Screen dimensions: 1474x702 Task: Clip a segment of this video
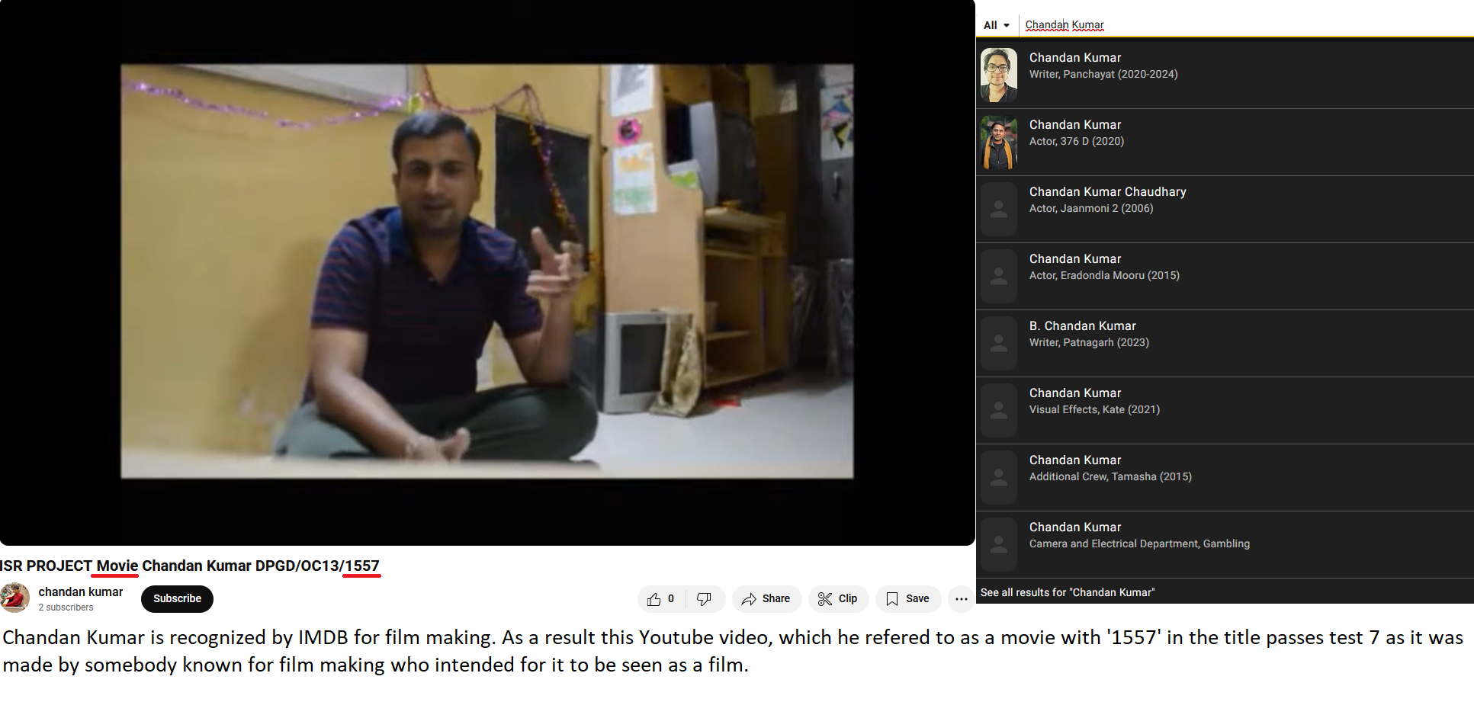(x=837, y=599)
